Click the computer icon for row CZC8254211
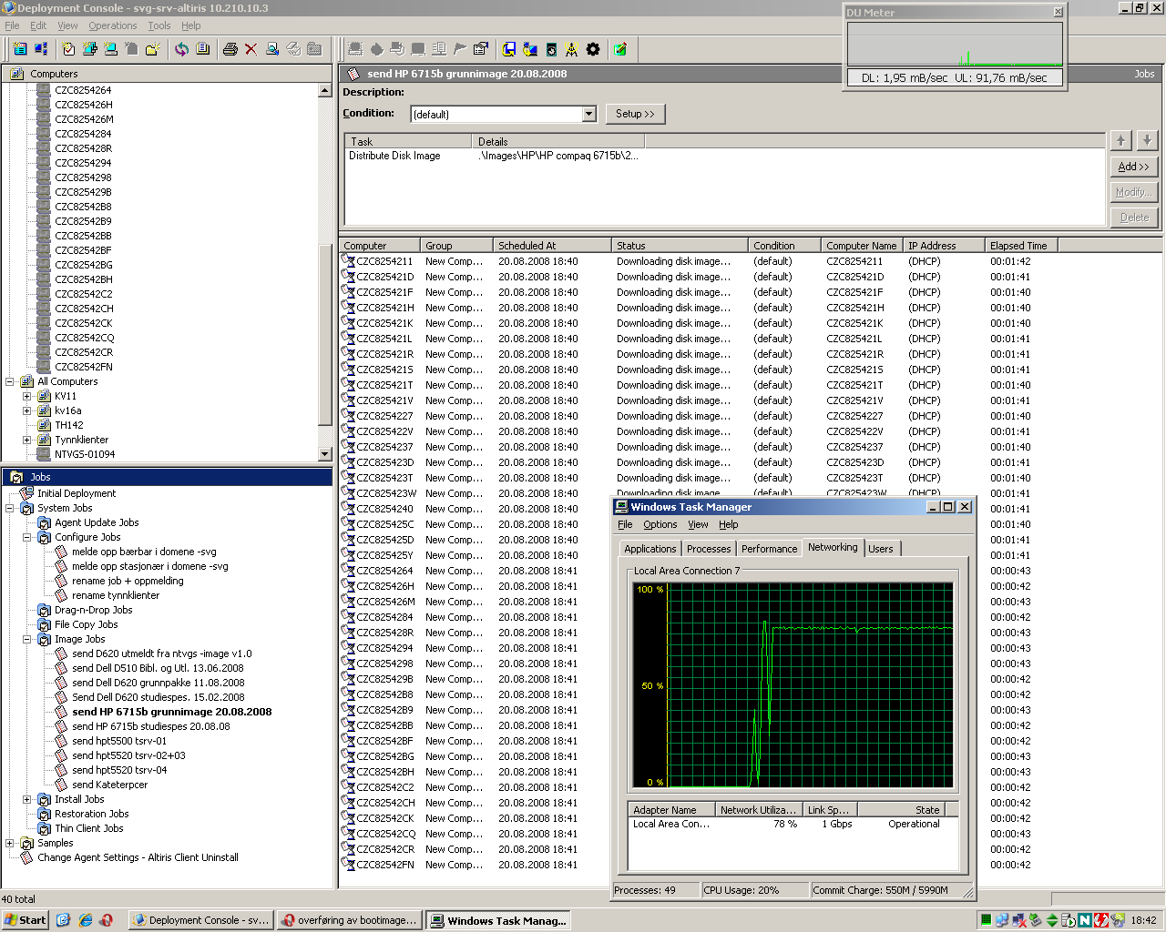The width and height of the screenshot is (1166, 932). [347, 261]
